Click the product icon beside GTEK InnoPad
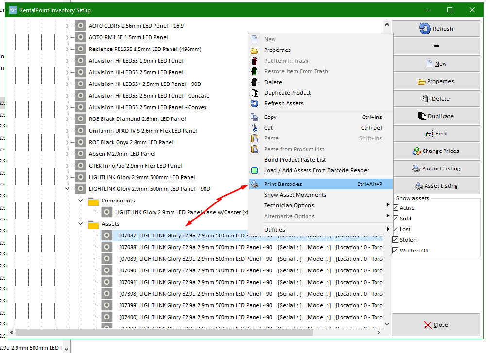Image resolution: width=495 pixels, height=353 pixels. (x=81, y=166)
